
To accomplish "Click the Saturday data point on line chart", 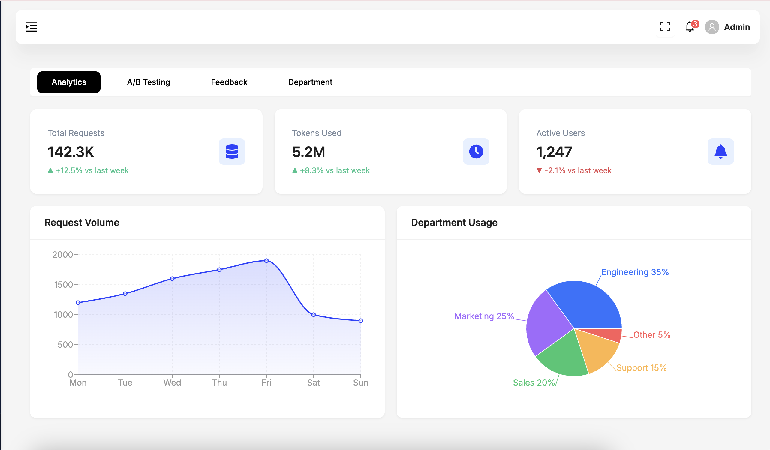I will (x=314, y=315).
